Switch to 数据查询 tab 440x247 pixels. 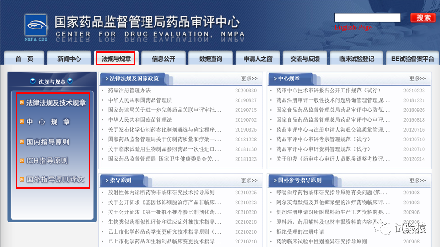[211, 58]
